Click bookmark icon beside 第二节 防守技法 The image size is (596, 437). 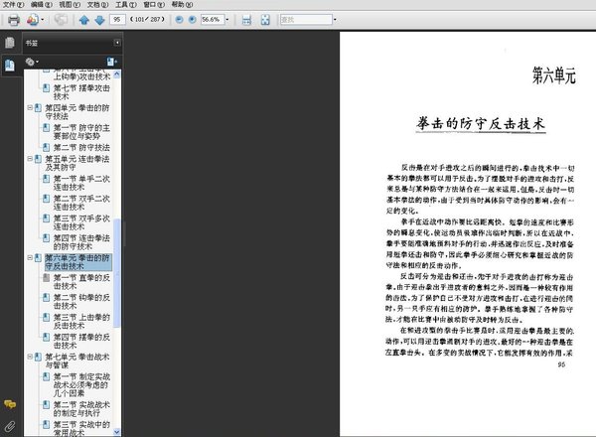(x=46, y=147)
